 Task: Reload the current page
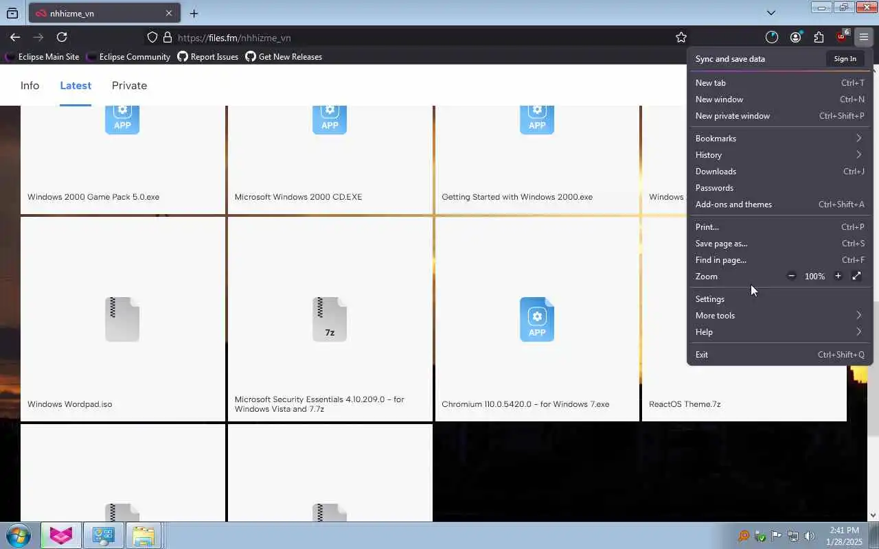point(62,37)
